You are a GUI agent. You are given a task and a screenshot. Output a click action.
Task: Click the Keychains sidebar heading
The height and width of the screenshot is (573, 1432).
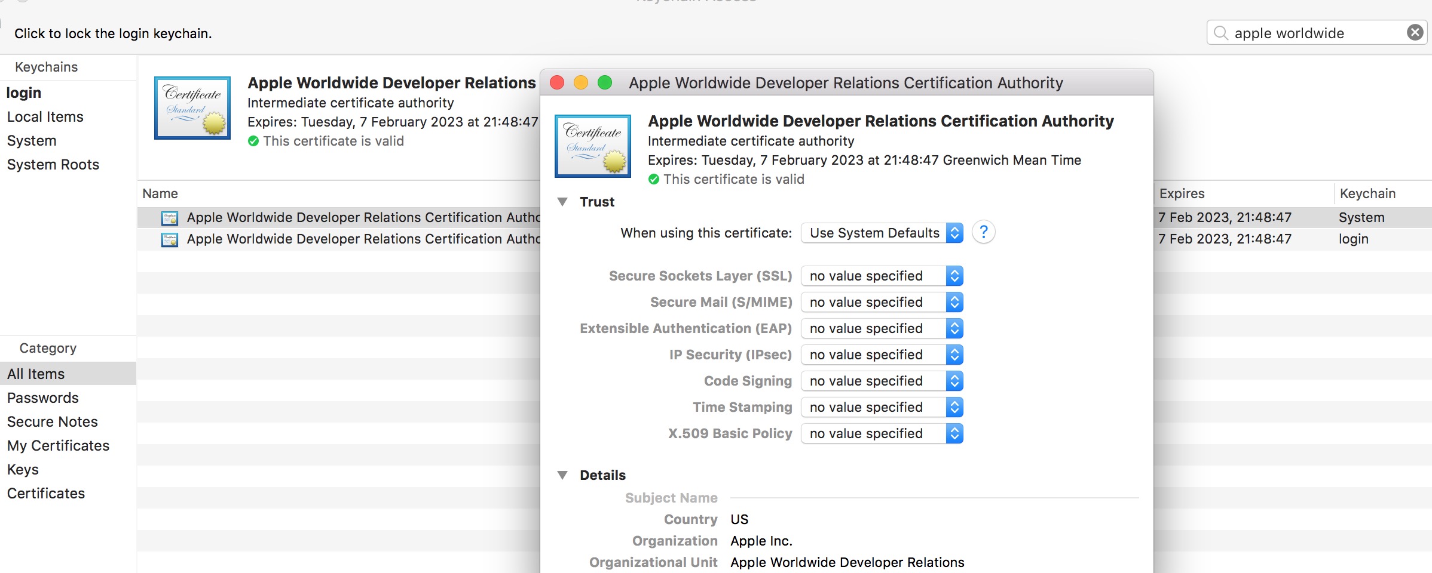coord(47,67)
